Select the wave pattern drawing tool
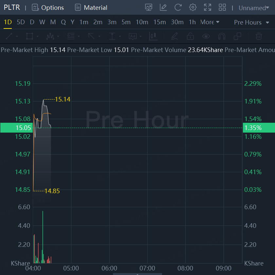This screenshot has width=275, height=275. click(50, 36)
